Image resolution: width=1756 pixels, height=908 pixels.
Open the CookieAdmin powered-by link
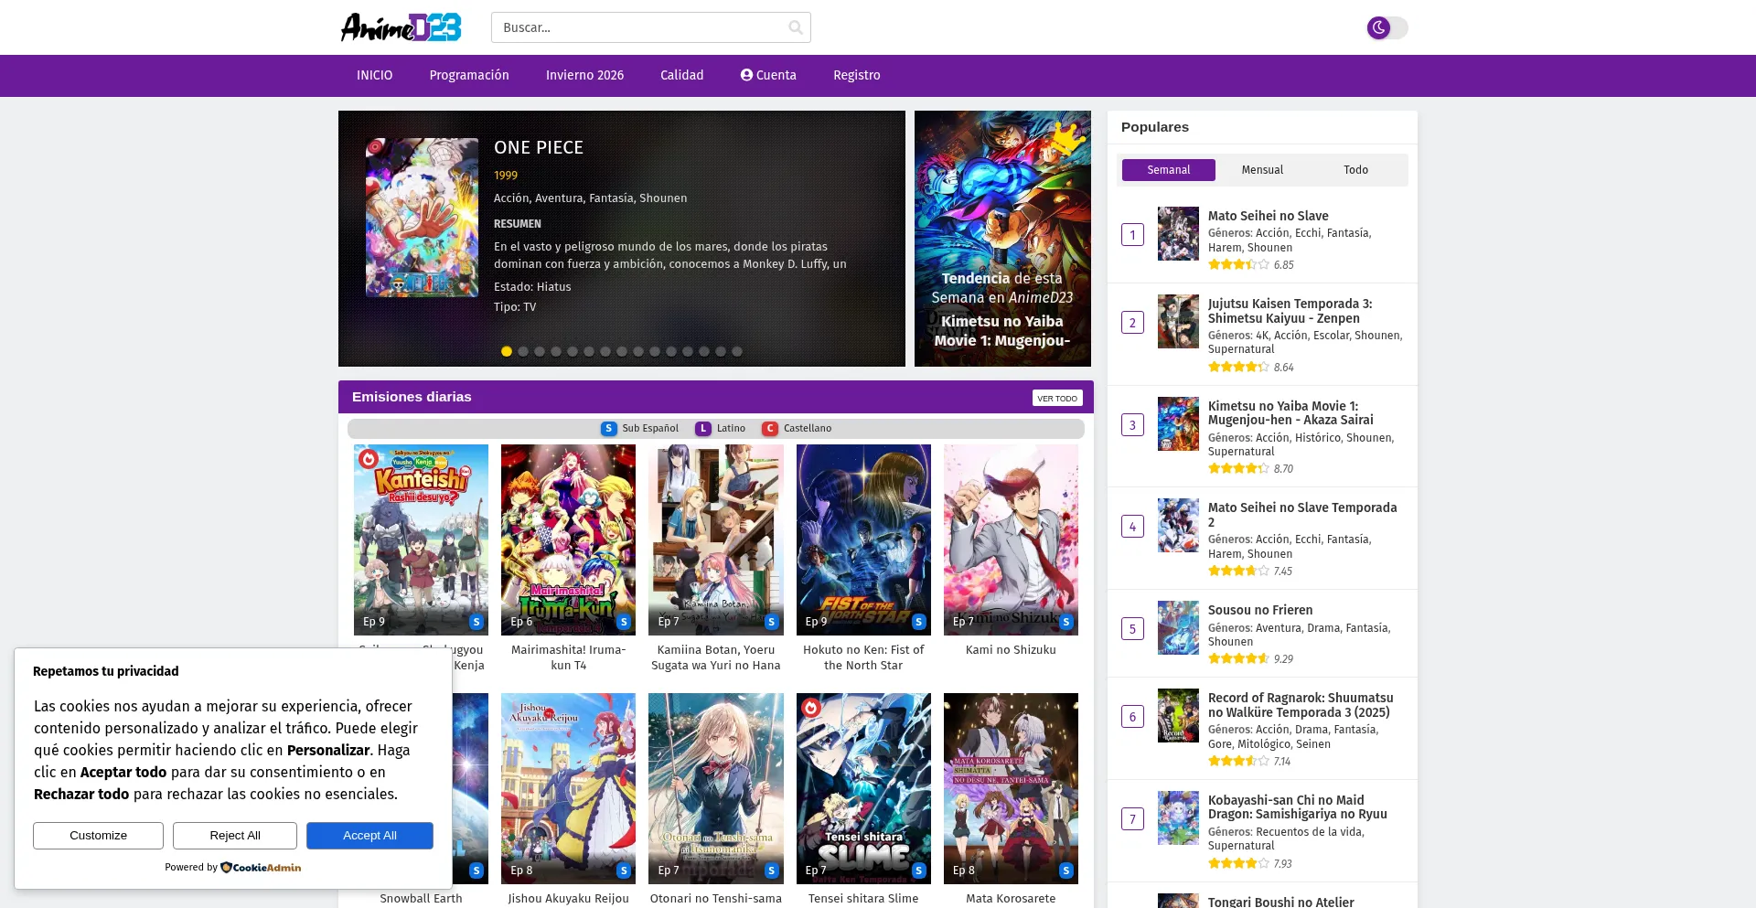click(262, 867)
